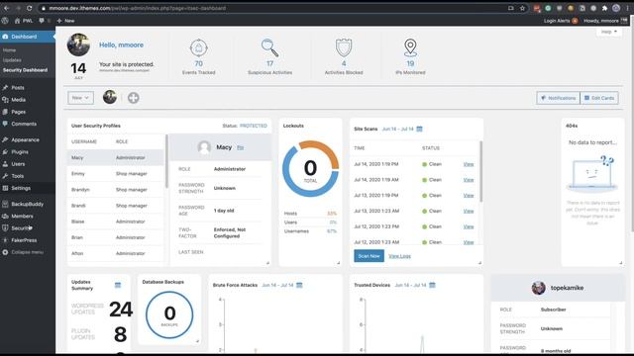This screenshot has height=356, width=634.
Task: Select user Afton in profiles list
Action: coord(116,253)
